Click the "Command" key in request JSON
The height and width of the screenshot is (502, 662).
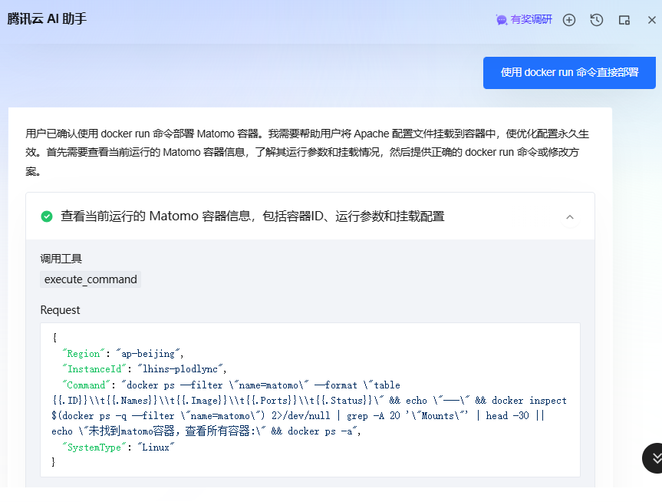click(89, 385)
